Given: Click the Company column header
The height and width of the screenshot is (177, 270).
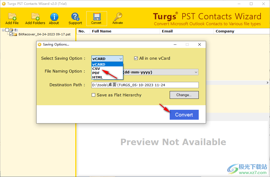Looking at the screenshot, I should (241, 31).
